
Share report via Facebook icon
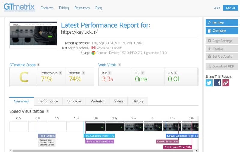coord(217,83)
